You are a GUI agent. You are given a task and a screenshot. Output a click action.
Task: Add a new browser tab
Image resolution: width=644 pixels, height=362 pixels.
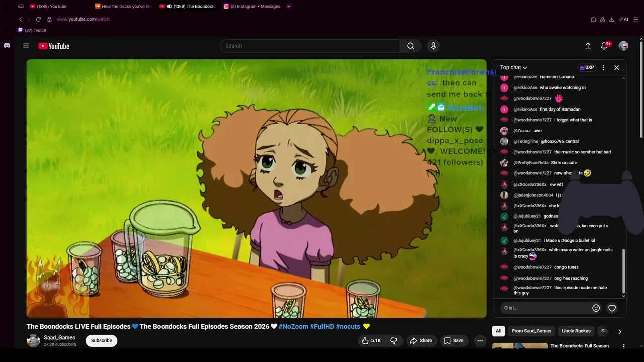click(289, 6)
